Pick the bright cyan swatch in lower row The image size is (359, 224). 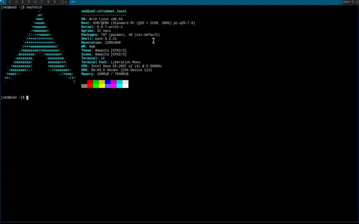pos(119,86)
